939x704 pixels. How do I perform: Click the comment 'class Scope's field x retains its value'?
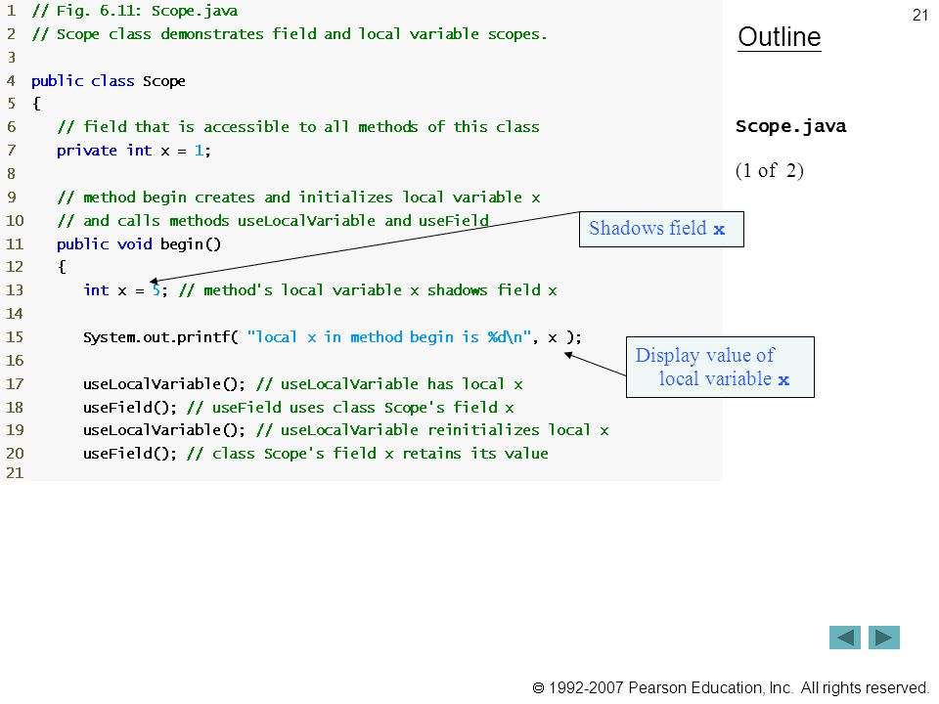tap(368, 453)
